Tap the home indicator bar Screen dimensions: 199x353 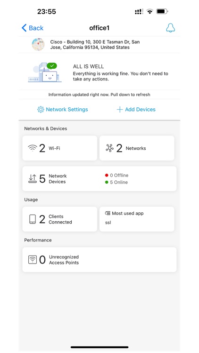point(99,347)
